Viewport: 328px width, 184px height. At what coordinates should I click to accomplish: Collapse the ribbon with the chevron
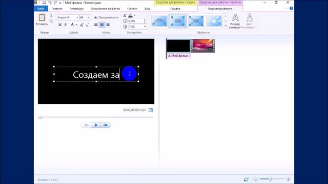coord(286,8)
